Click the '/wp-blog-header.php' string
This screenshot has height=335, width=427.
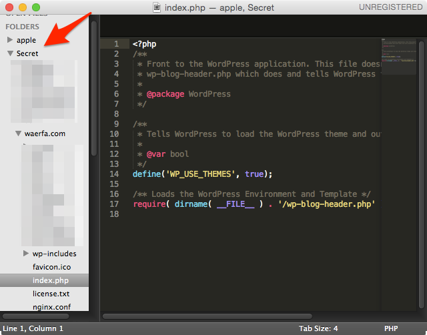click(326, 204)
